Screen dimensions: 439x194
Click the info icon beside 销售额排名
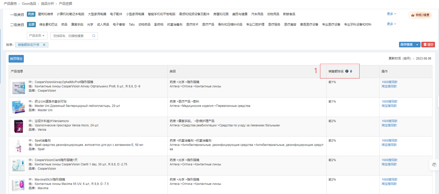pyautogui.click(x=347, y=71)
